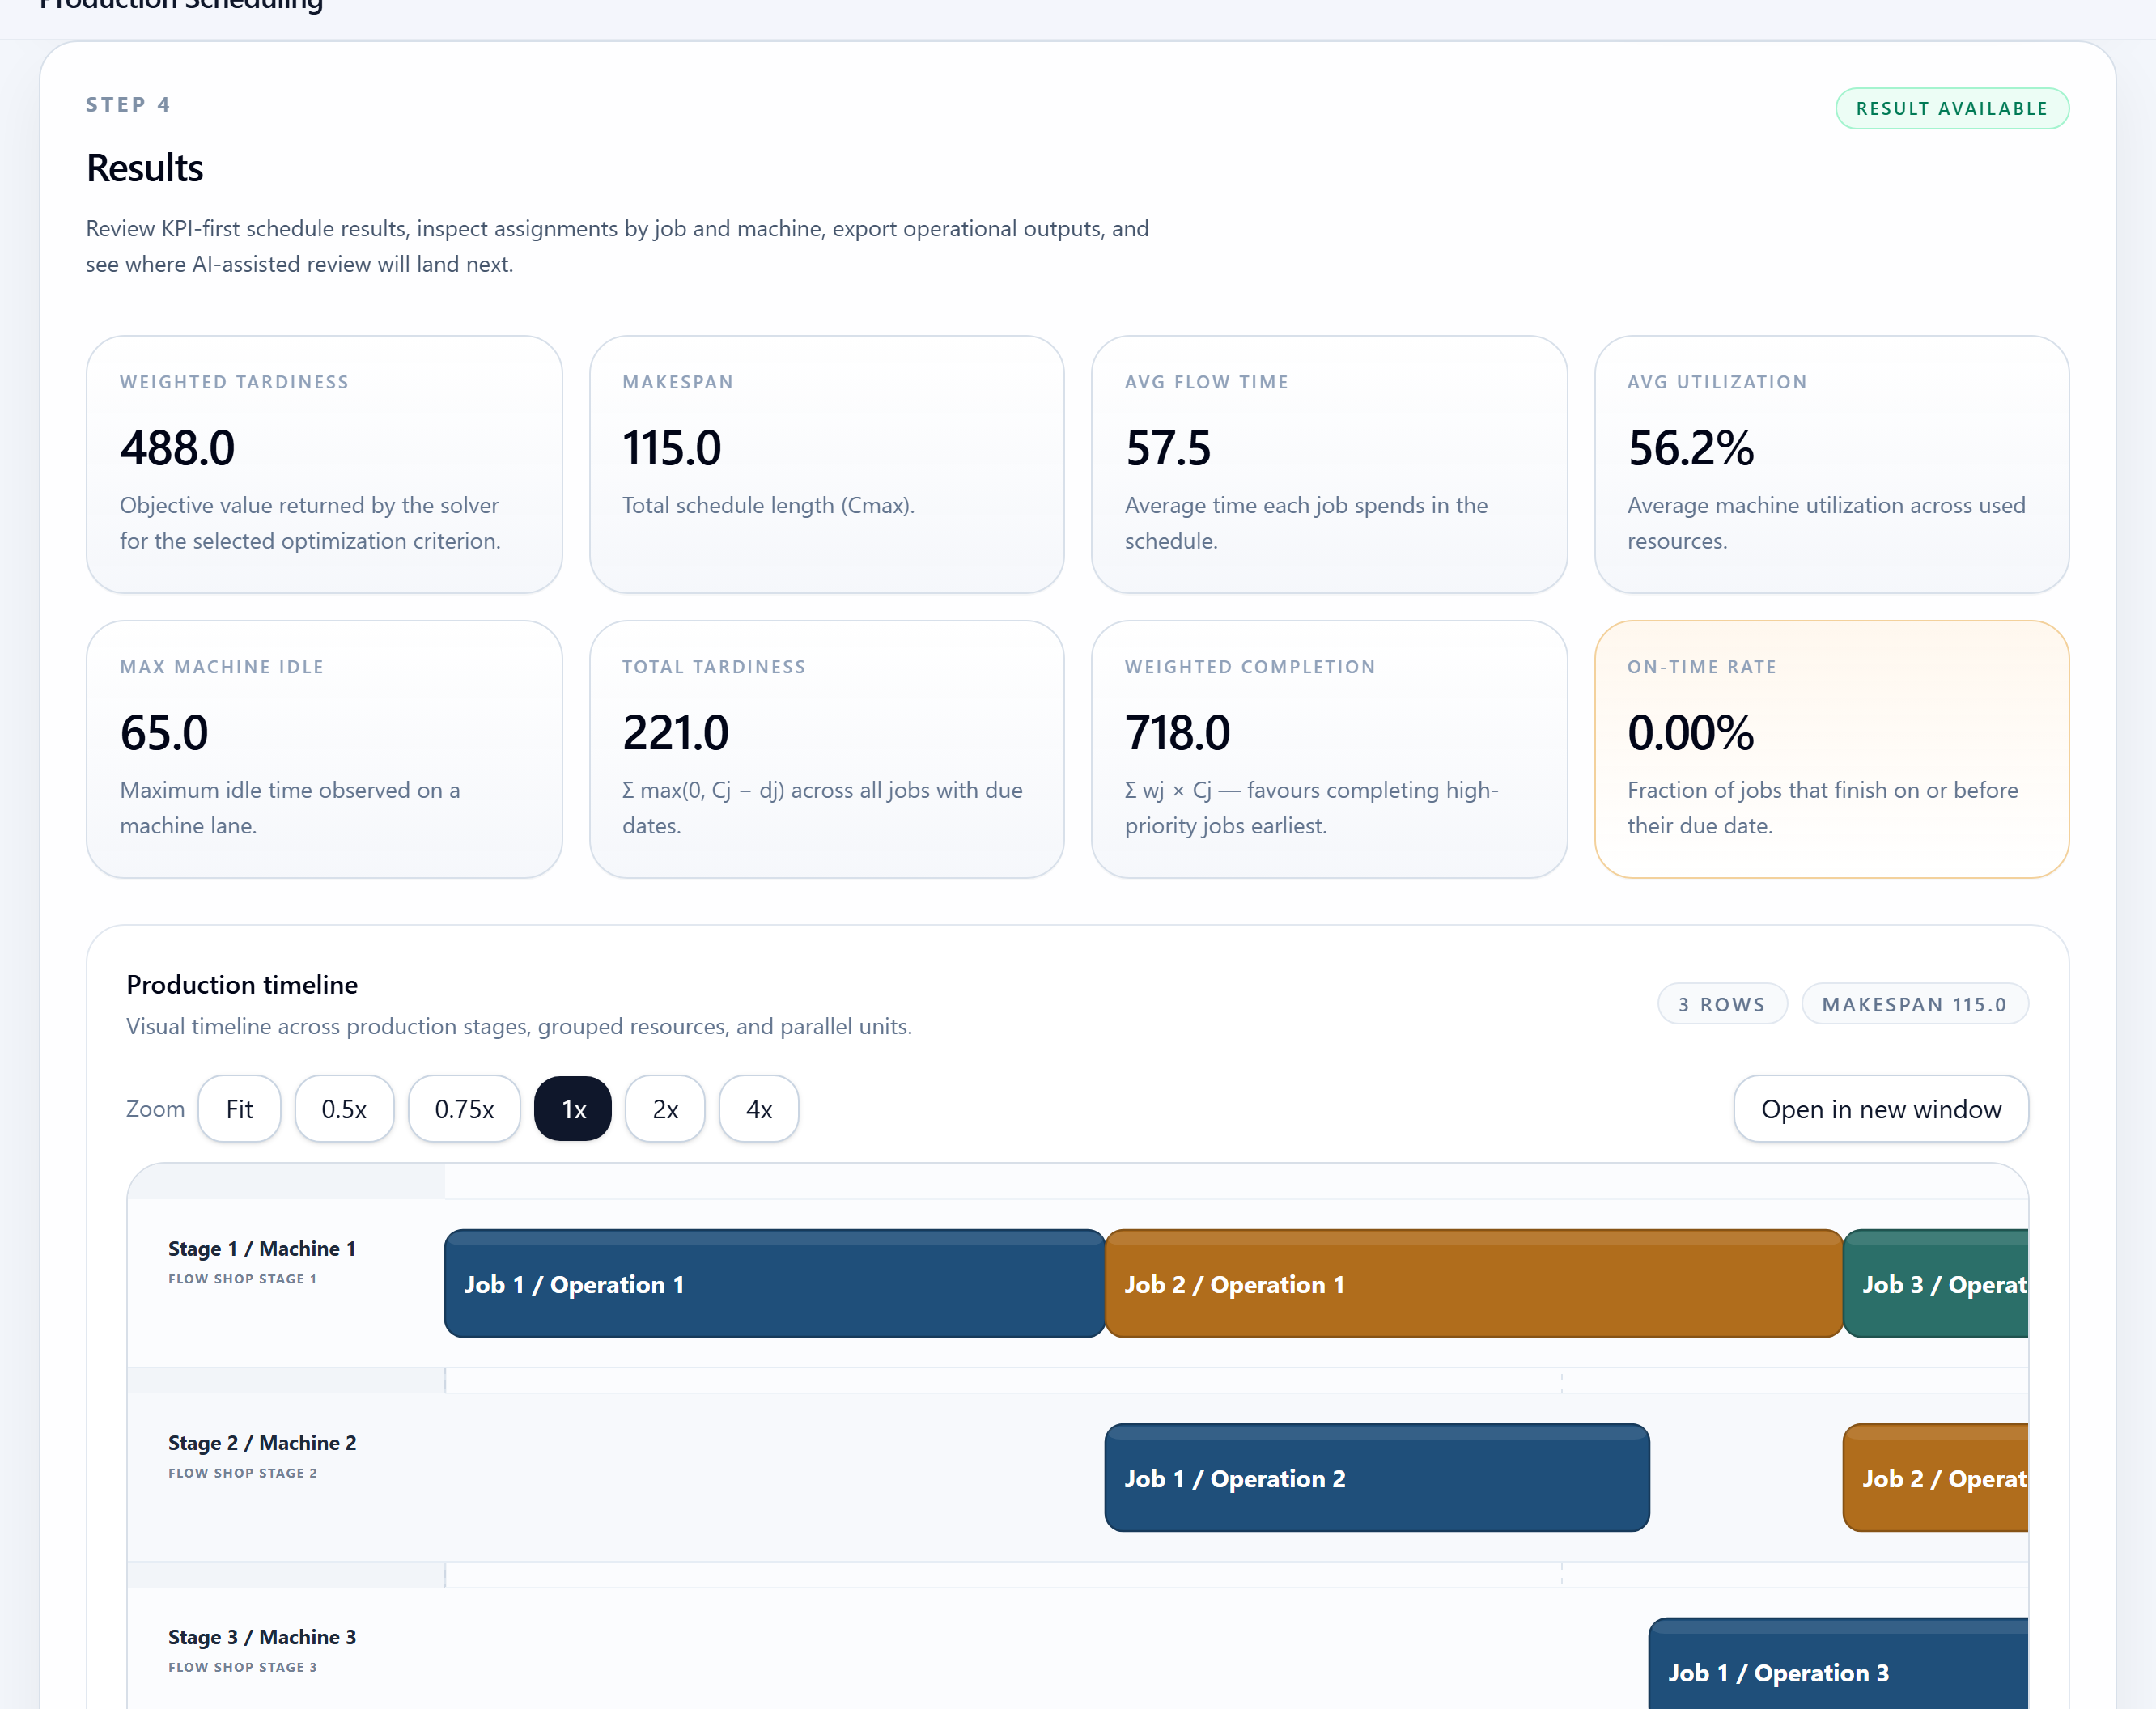Click the Stage 2 / Machine 2 row label
Screen dimensions: 2156x1709
tap(262, 1443)
